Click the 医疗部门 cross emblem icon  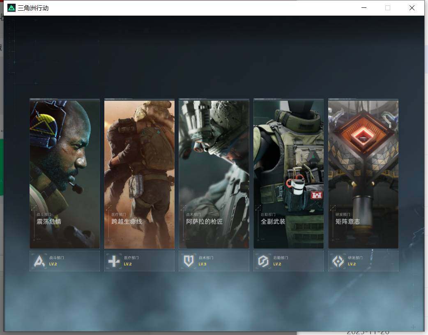114,261
